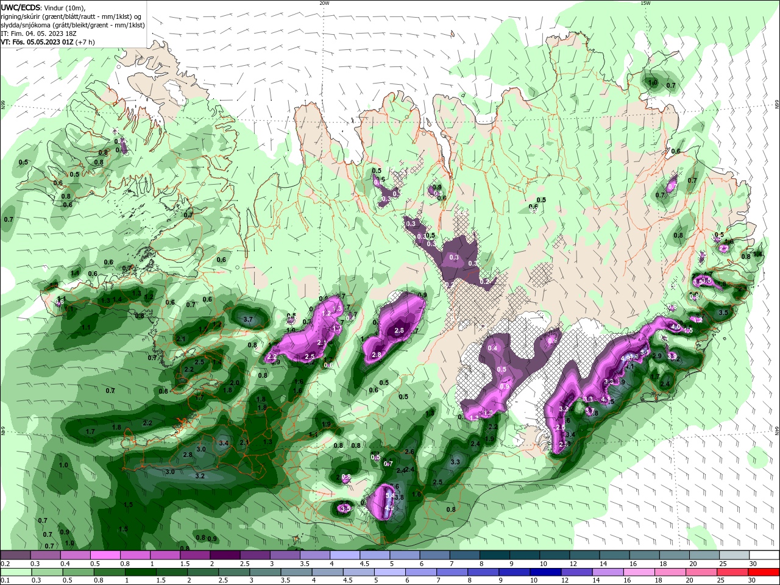780x585 pixels.
Task: Pick the pink swatch labeled 18 in lower legend
Action: tap(670, 572)
